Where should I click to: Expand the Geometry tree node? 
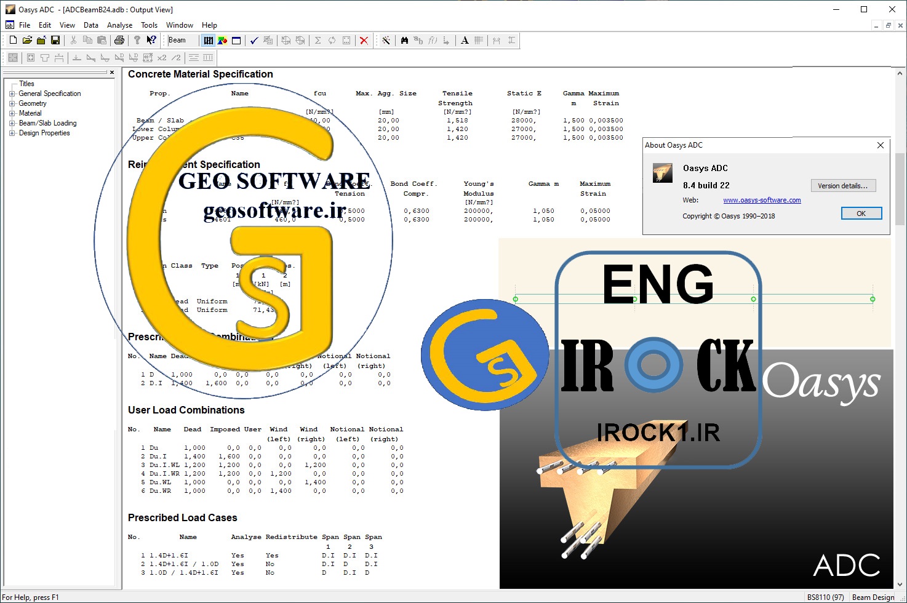[x=12, y=103]
